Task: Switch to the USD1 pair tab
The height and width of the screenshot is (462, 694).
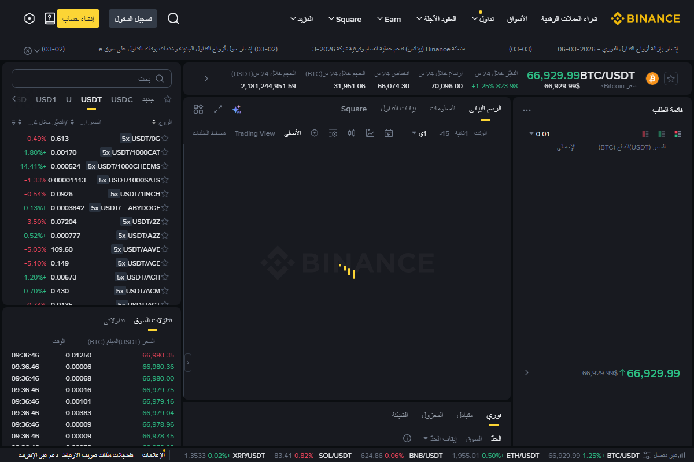Action: pyautogui.click(x=46, y=99)
